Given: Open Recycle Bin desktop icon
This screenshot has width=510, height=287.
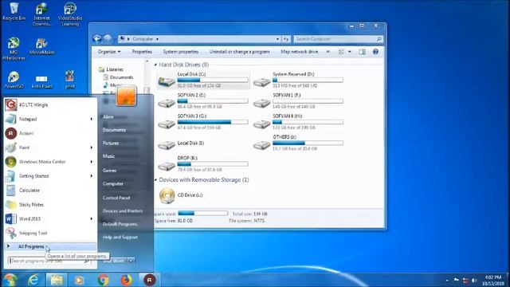Looking at the screenshot, I should pyautogui.click(x=14, y=12).
